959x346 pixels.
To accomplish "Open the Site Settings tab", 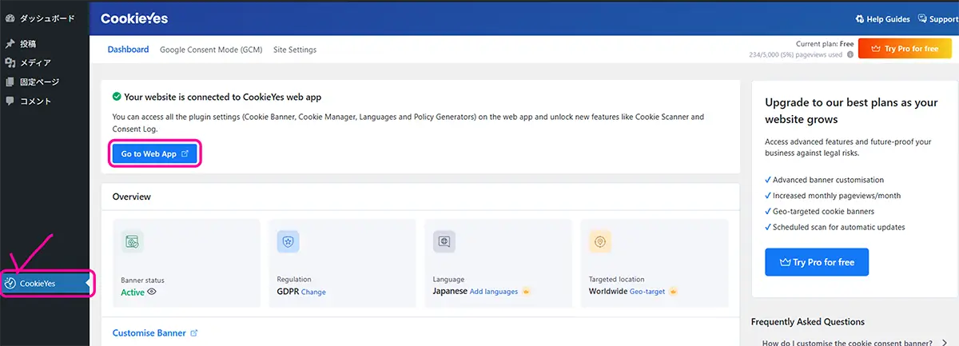I will coord(295,50).
